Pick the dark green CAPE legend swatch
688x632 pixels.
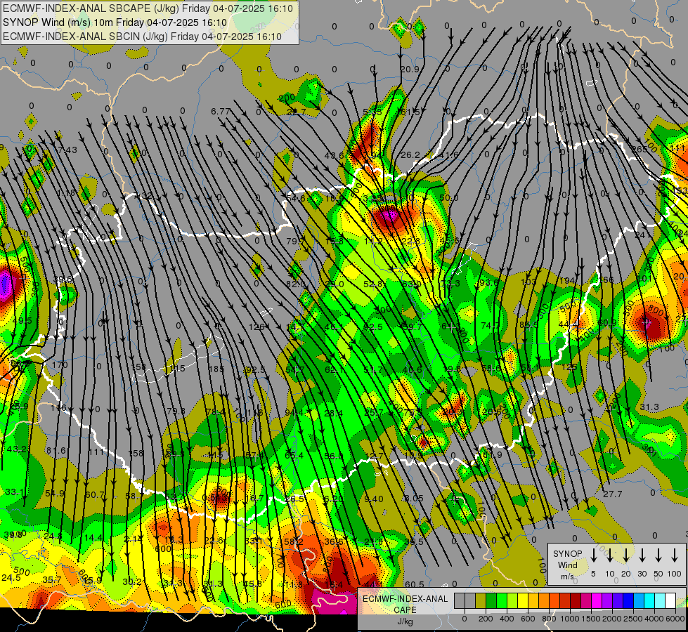(x=491, y=601)
